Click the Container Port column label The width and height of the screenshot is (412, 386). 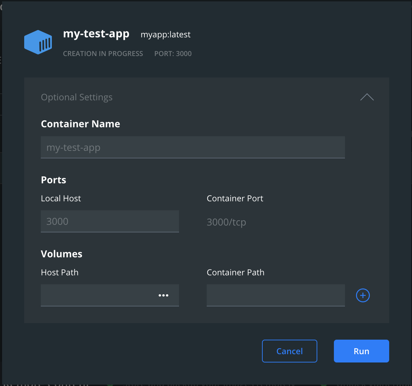pos(235,199)
